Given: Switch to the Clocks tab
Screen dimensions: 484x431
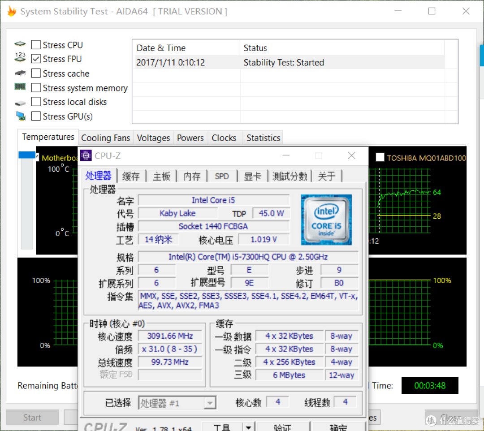Looking at the screenshot, I should point(224,138).
